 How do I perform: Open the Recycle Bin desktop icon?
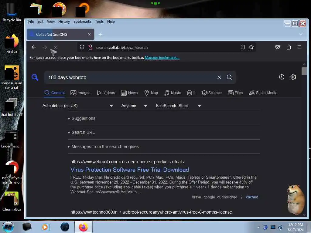coord(12,12)
